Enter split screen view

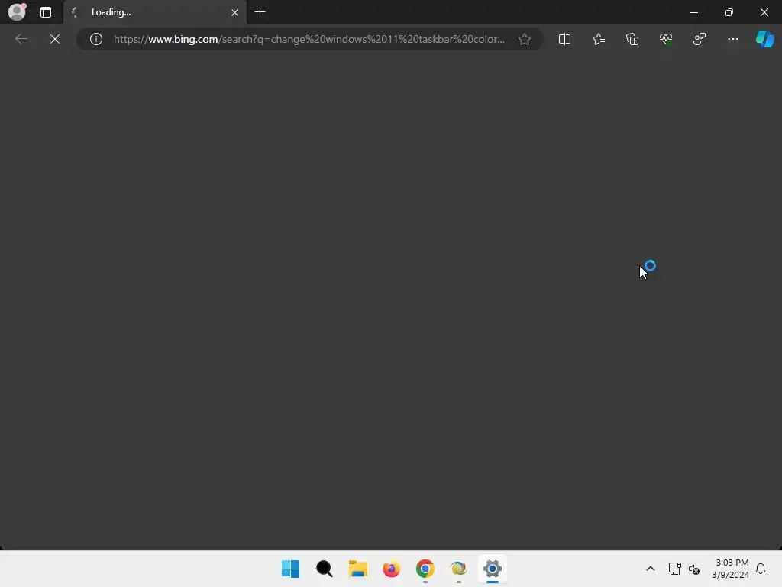tap(564, 39)
